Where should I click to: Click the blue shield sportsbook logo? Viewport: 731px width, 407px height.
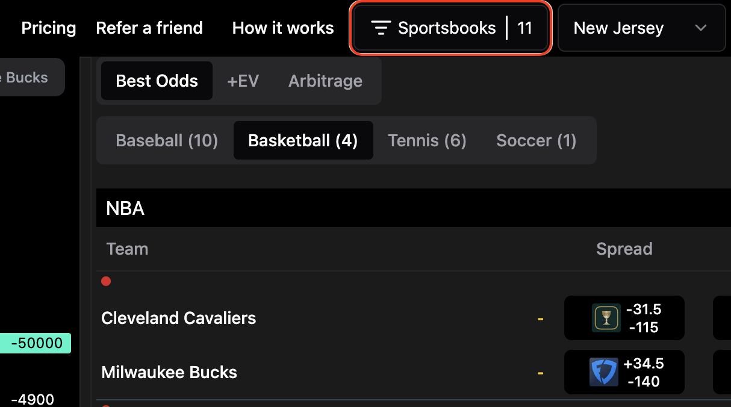click(x=603, y=372)
